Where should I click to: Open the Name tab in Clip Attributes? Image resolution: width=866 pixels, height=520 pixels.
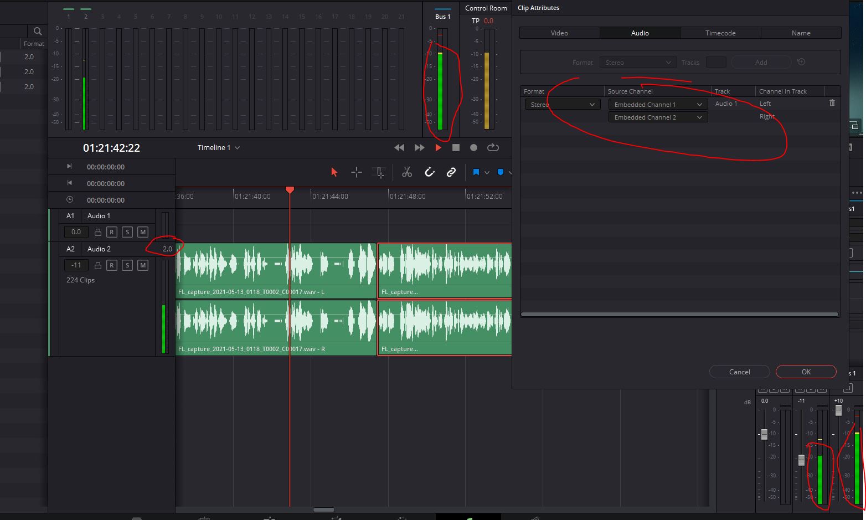[x=801, y=33]
